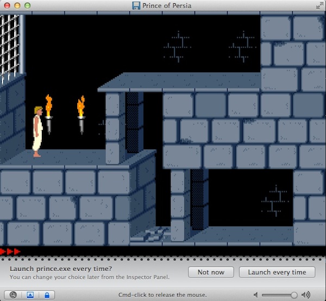This screenshot has width=326, height=301.
Task: Click the floppy disk icon in the title bar
Action: [x=136, y=5]
